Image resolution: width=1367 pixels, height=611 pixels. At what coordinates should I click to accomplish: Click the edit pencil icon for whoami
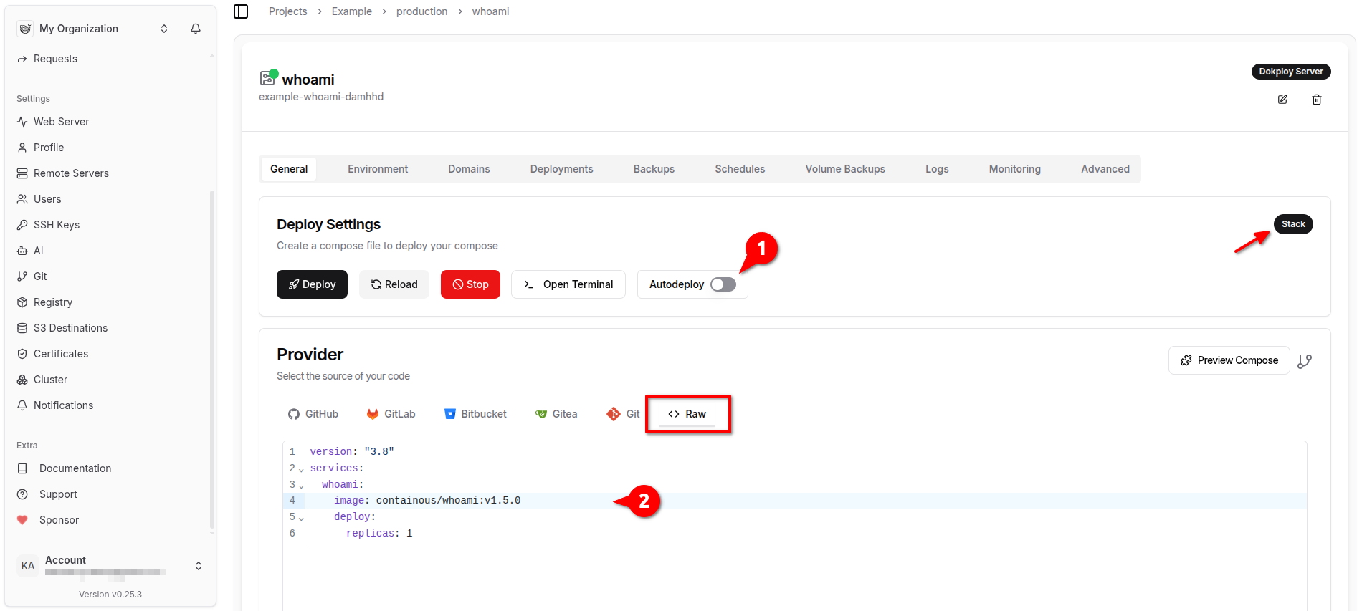(1282, 100)
